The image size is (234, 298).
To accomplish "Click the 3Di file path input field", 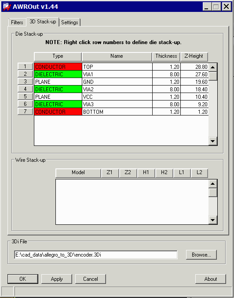I will coord(96,255).
